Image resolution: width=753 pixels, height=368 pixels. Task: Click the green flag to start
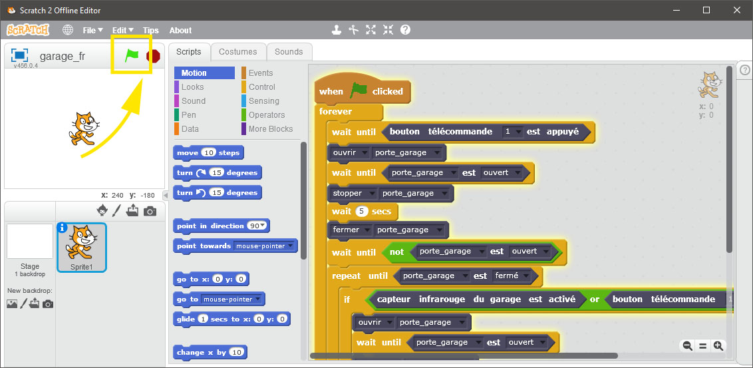point(132,56)
